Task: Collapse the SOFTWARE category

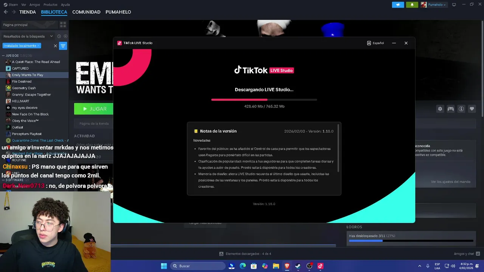Action: (3, 180)
